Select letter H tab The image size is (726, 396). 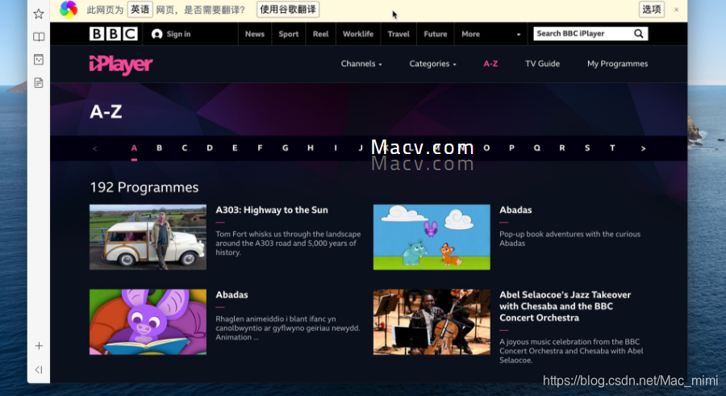(x=311, y=148)
